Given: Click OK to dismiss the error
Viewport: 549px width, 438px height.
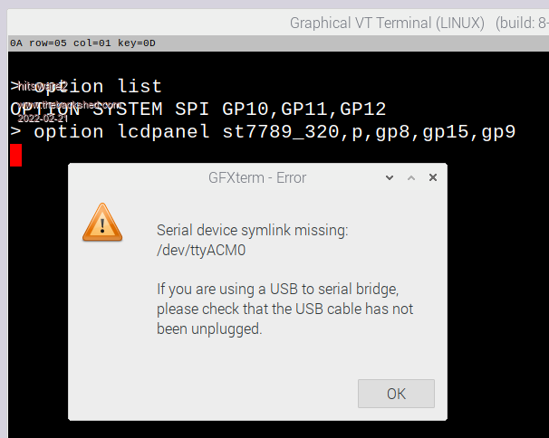Looking at the screenshot, I should pos(396,394).
